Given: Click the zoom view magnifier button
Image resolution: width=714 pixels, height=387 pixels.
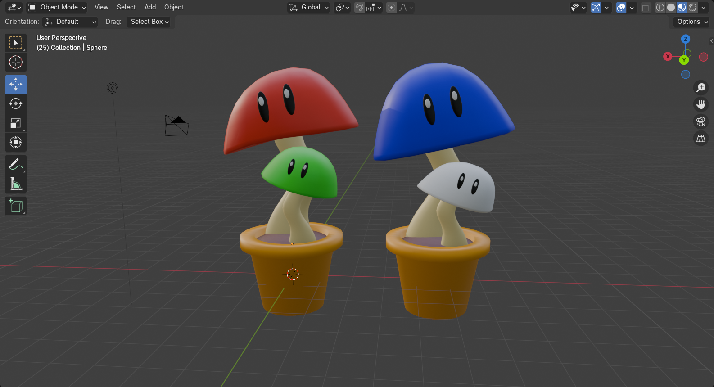Looking at the screenshot, I should pyautogui.click(x=701, y=87).
